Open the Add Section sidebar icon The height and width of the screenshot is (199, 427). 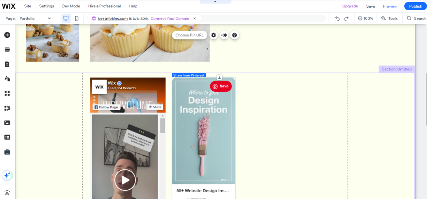(x=7, y=50)
